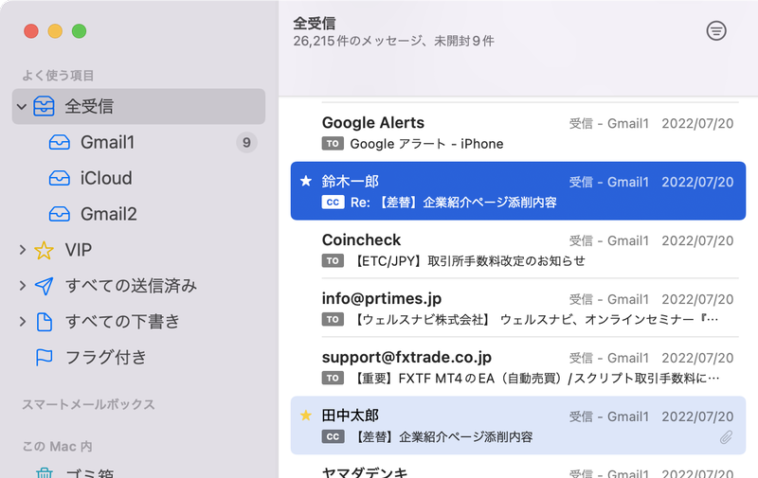Click the star on 鈴木一郎 message
This screenshot has height=478, width=758.
306,181
